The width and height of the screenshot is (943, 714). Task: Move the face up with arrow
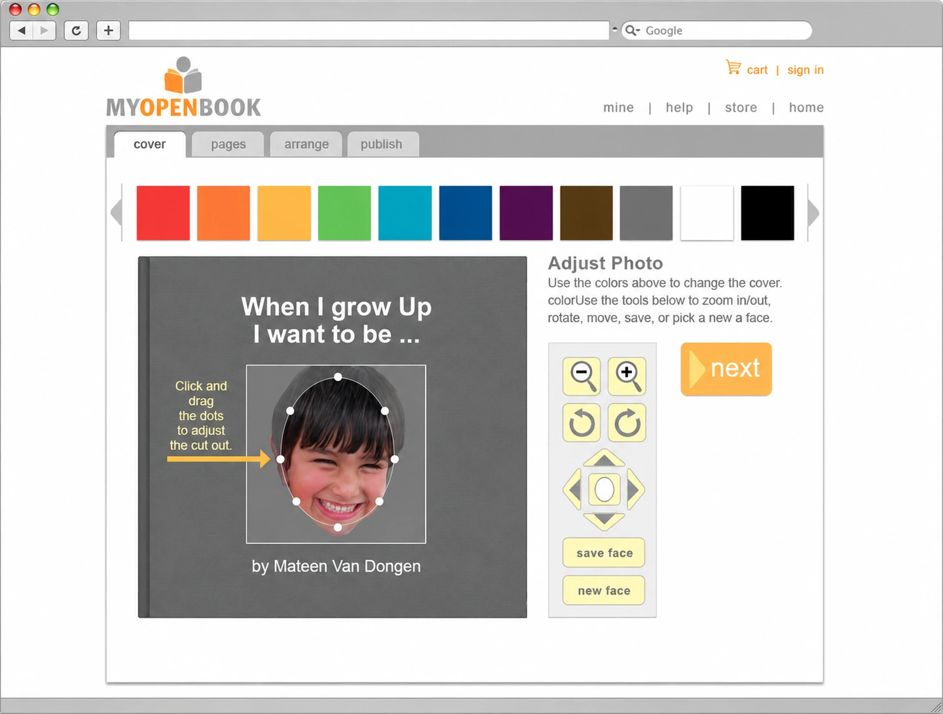pos(604,459)
